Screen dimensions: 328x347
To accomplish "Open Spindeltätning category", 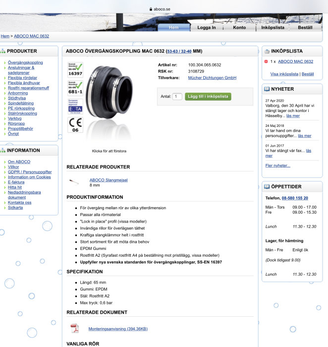I will [21, 103].
